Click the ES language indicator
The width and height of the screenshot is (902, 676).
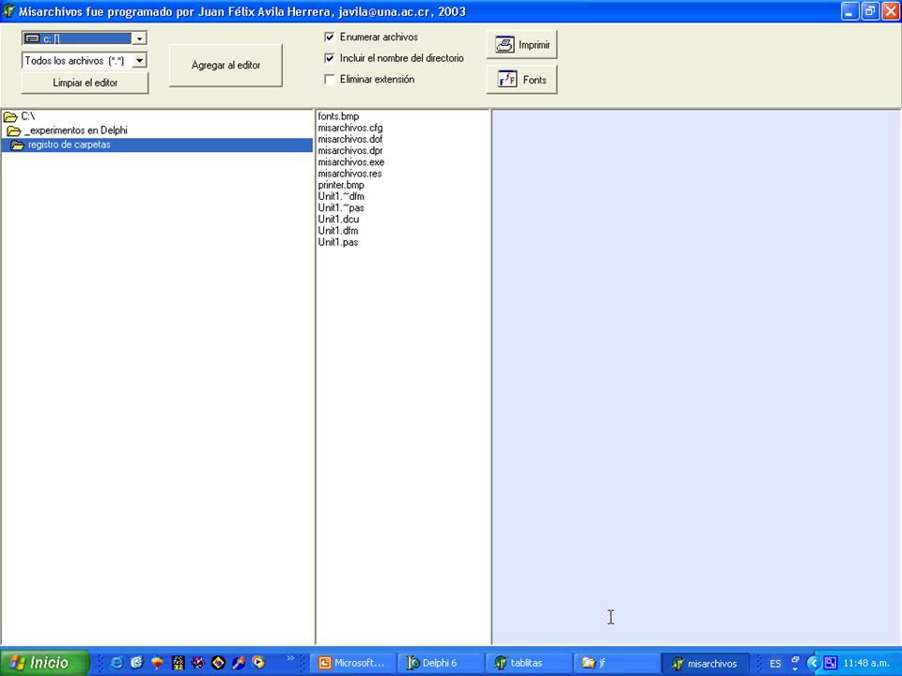pyautogui.click(x=775, y=664)
